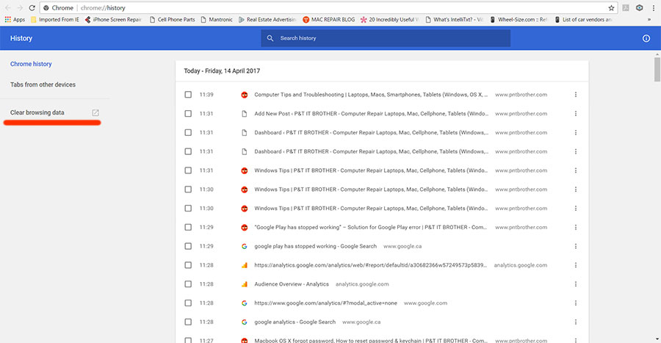Go forward with the forward arrow
Viewport: 661px width, 343px height.
20,8
